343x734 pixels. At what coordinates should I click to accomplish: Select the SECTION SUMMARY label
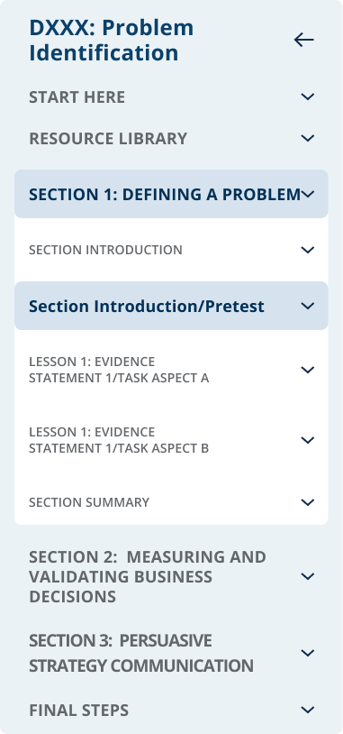89,502
